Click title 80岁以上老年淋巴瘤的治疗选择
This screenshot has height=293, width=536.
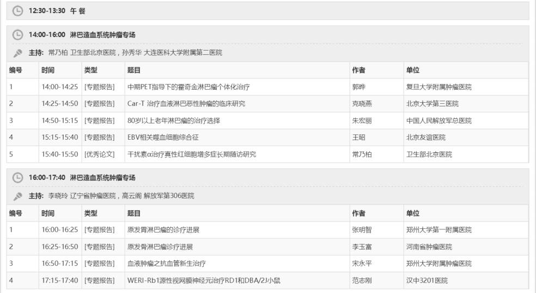tap(174, 121)
